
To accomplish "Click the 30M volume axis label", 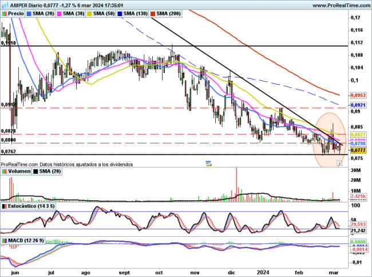I will [x=355, y=170].
